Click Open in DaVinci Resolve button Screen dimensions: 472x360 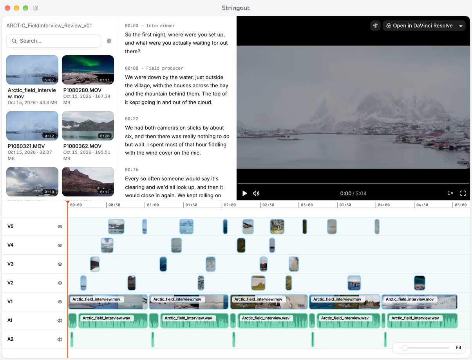point(419,26)
